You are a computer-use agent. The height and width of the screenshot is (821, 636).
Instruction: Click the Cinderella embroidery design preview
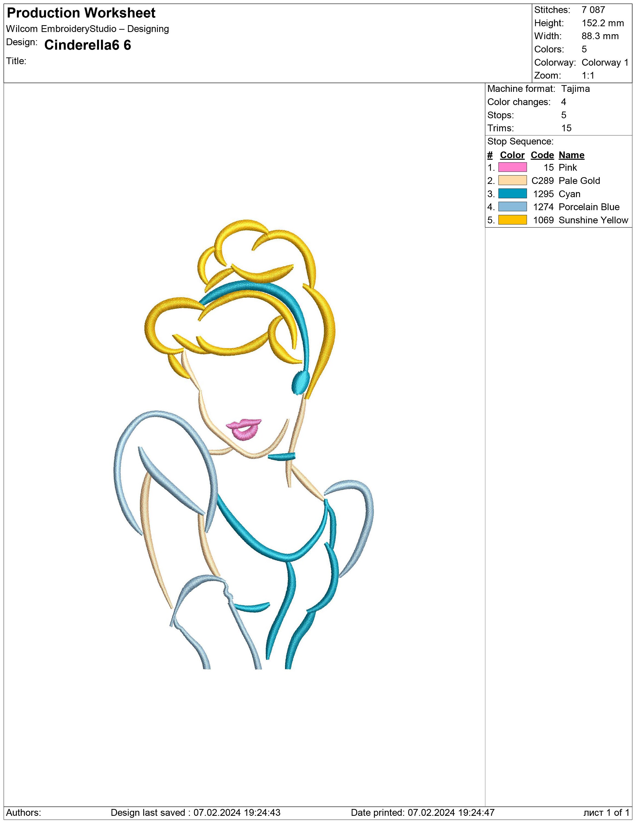click(x=244, y=445)
